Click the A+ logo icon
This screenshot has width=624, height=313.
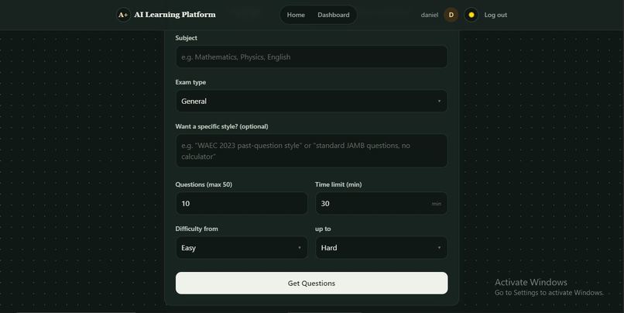123,15
